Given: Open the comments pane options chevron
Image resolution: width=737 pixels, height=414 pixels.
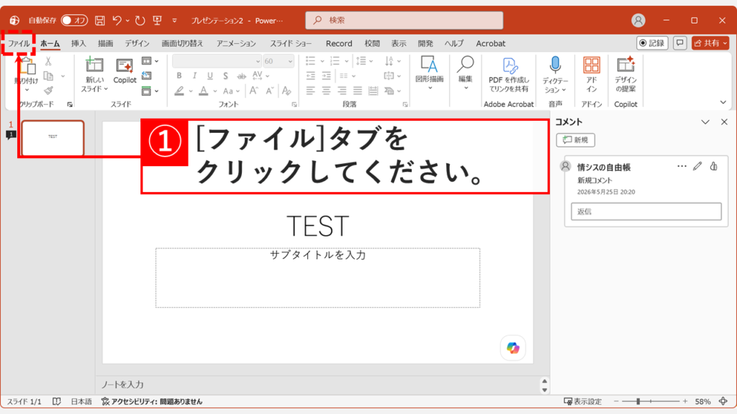Looking at the screenshot, I should tap(705, 122).
